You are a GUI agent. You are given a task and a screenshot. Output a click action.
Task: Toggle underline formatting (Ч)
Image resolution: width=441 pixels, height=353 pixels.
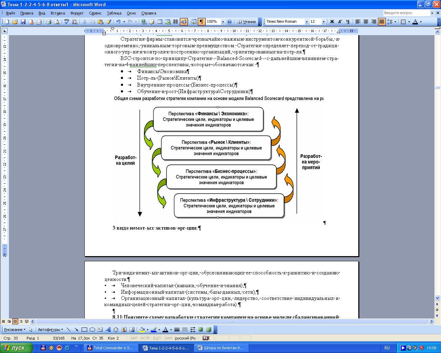[x=348, y=22]
